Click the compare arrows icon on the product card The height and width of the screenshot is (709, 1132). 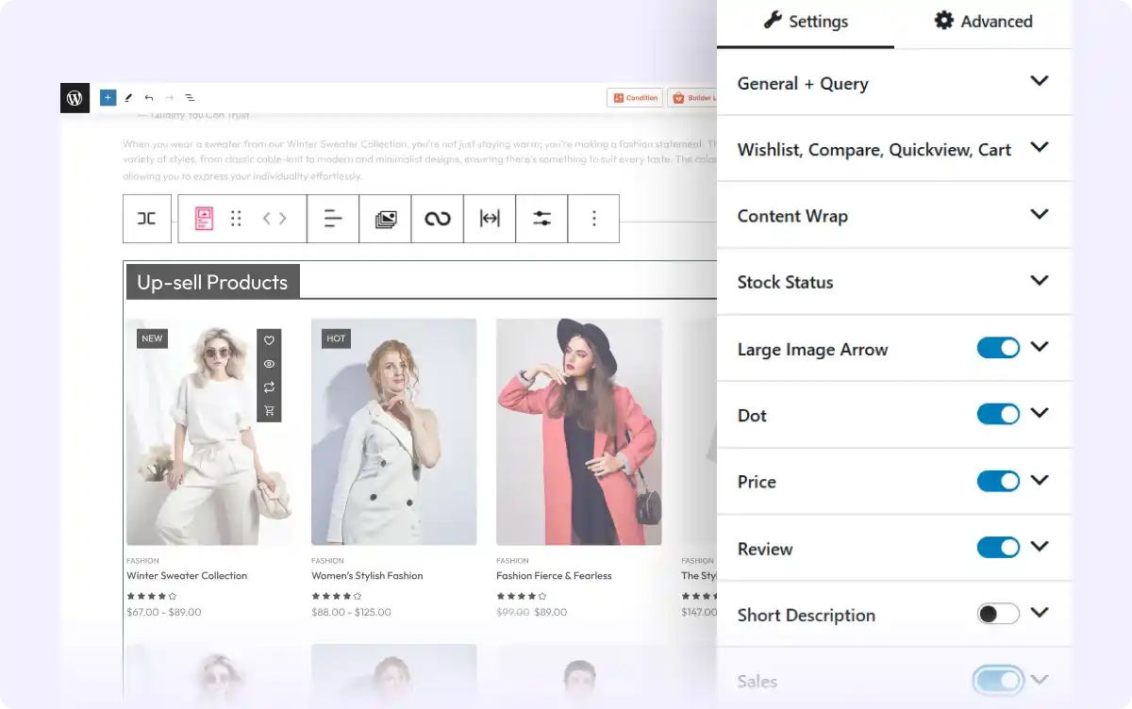click(x=269, y=387)
